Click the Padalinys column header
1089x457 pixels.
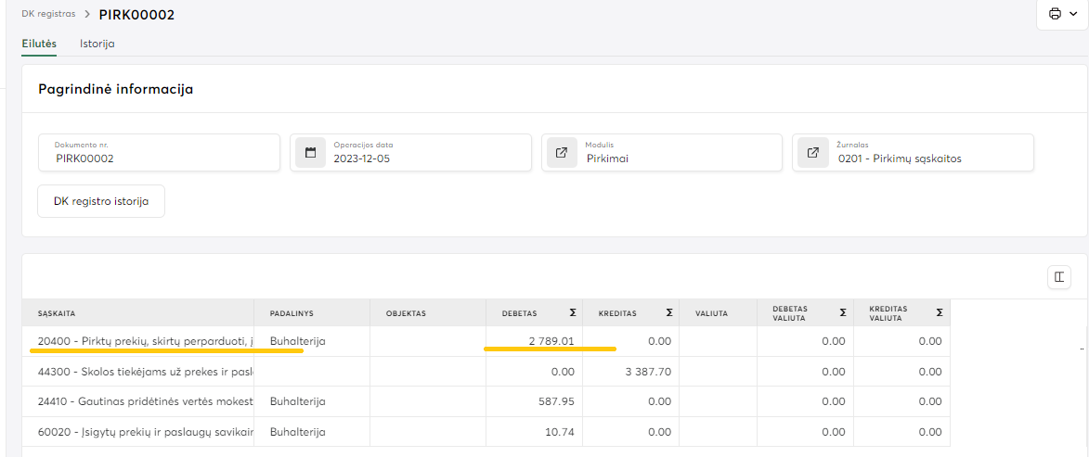tap(292, 313)
